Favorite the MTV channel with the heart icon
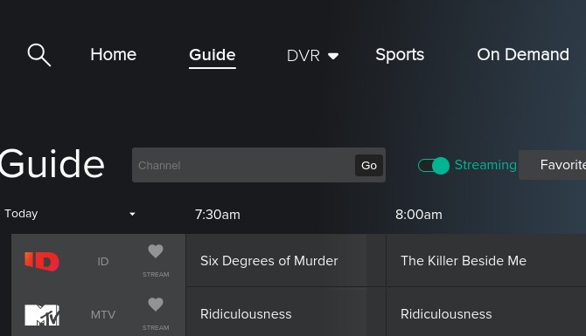 [156, 305]
